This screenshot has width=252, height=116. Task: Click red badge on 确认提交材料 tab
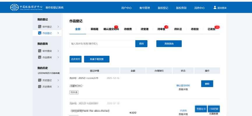116,27
